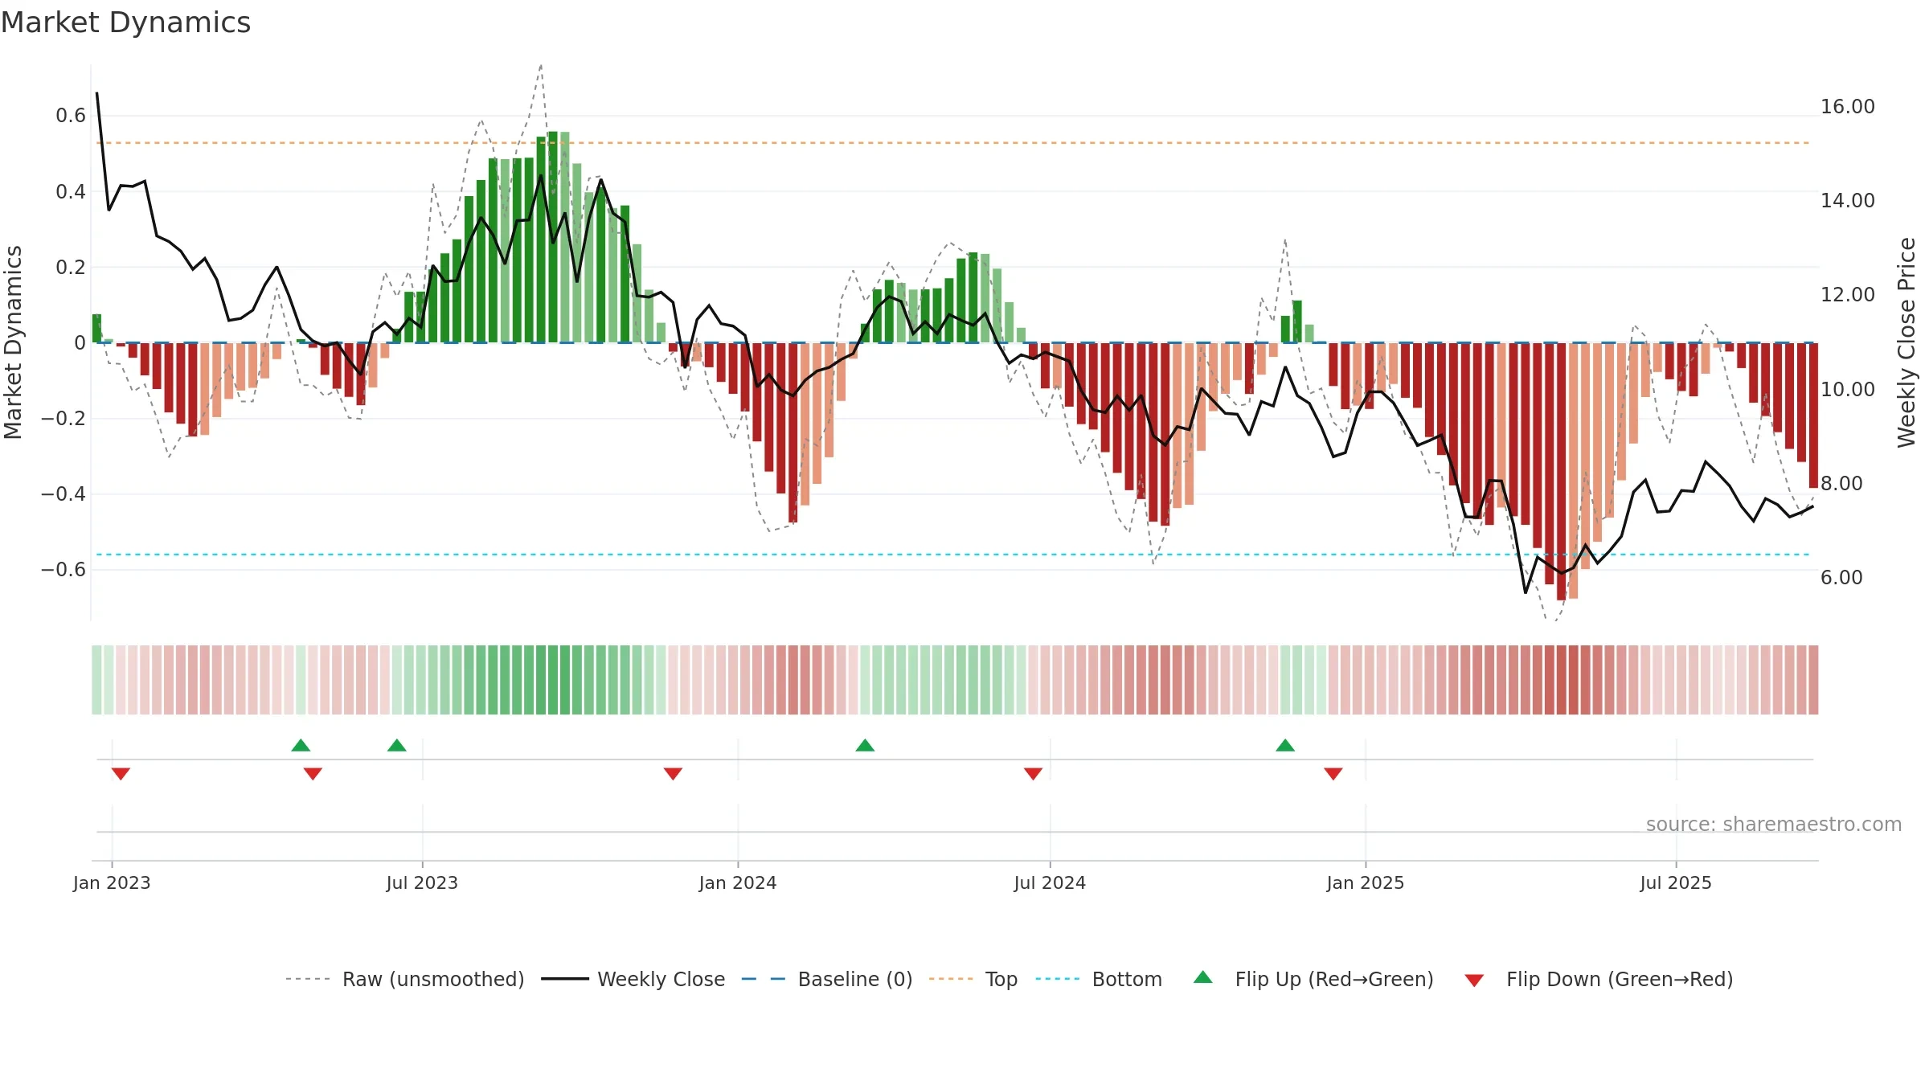
Task: Toggle the Top legend entry
Action: click(973, 979)
